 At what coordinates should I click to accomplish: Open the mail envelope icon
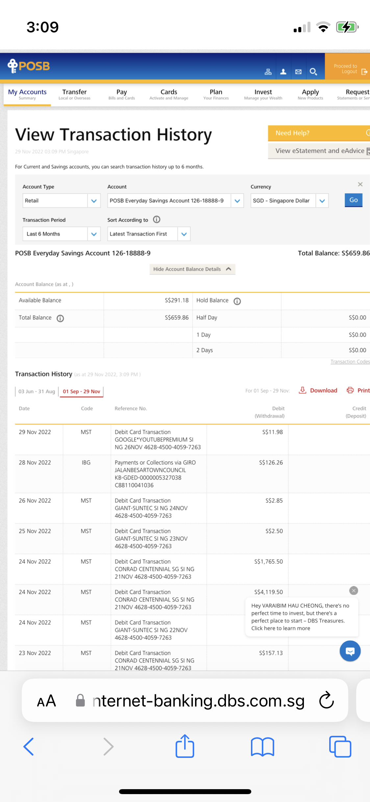tap(298, 72)
